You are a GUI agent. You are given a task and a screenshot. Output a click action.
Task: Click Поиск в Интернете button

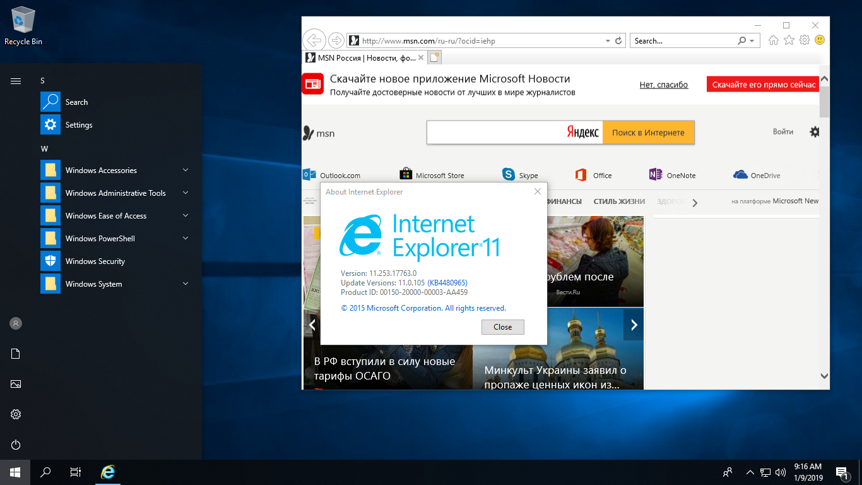(648, 133)
